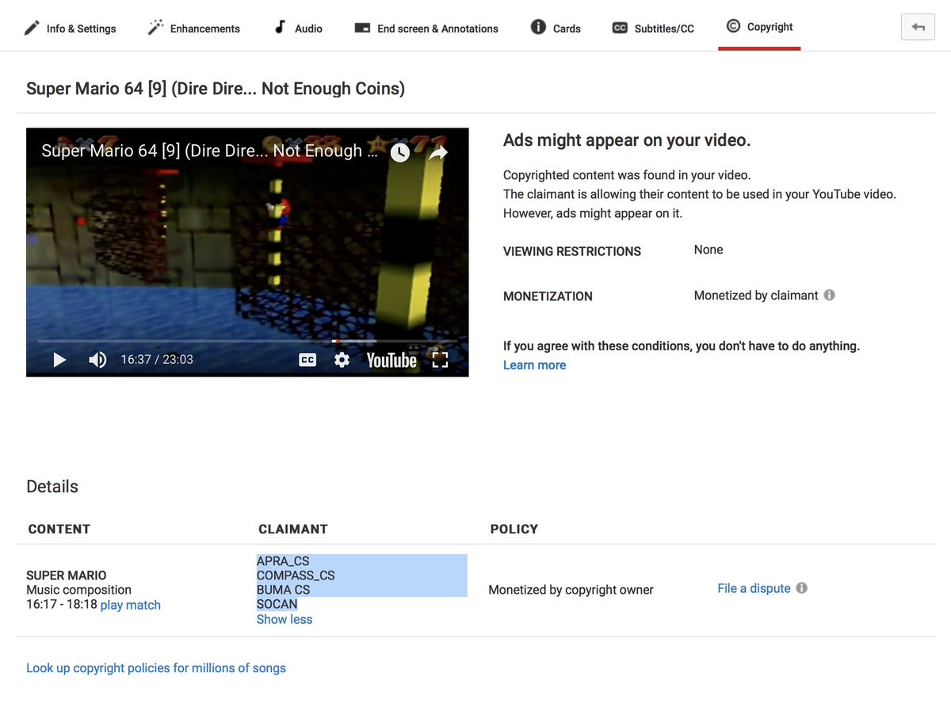Click the BUMA CS claimant text

tap(283, 590)
